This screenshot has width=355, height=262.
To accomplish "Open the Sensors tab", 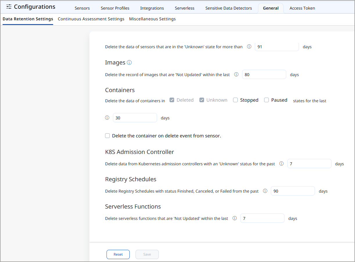I will [x=82, y=8].
